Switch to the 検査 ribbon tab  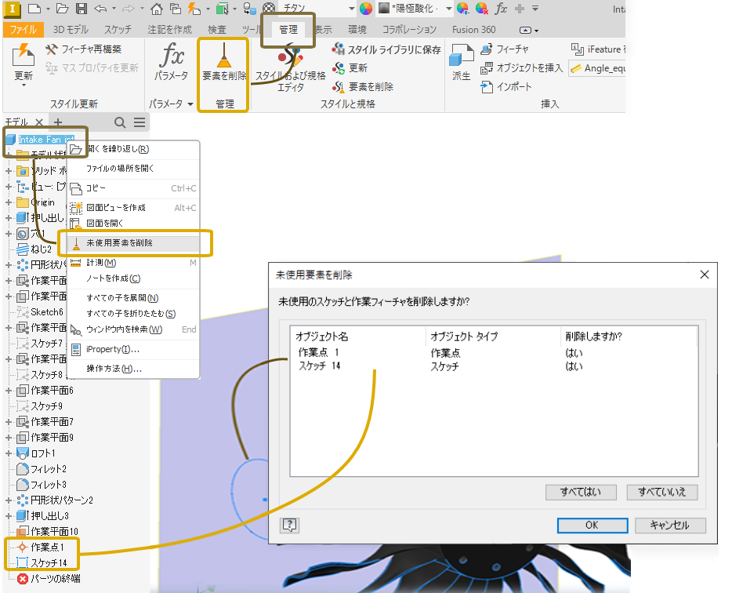click(x=216, y=30)
